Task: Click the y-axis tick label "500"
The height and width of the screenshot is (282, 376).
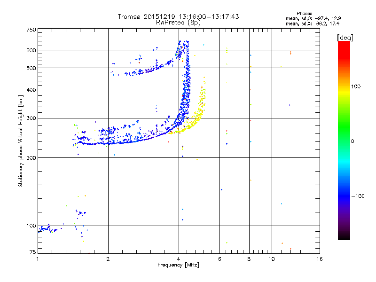Action: [x=31, y=68]
